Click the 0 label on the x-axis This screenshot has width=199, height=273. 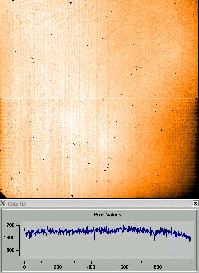(24, 267)
